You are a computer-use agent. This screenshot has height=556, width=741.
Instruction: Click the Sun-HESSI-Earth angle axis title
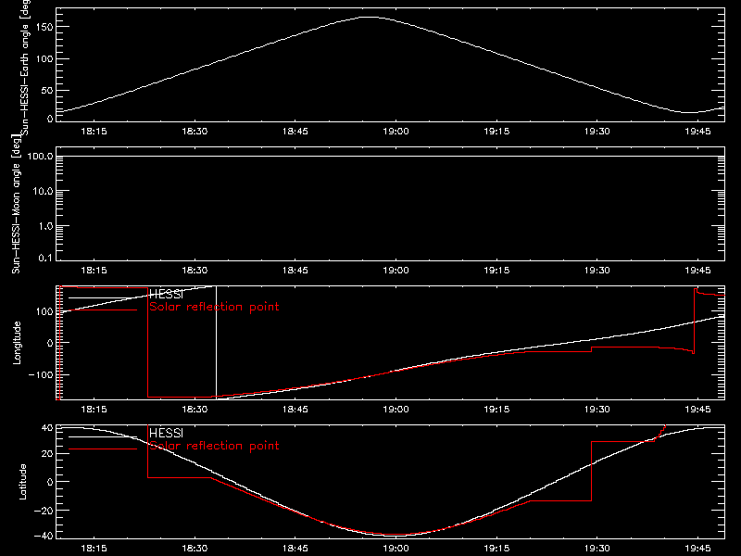(x=25, y=67)
